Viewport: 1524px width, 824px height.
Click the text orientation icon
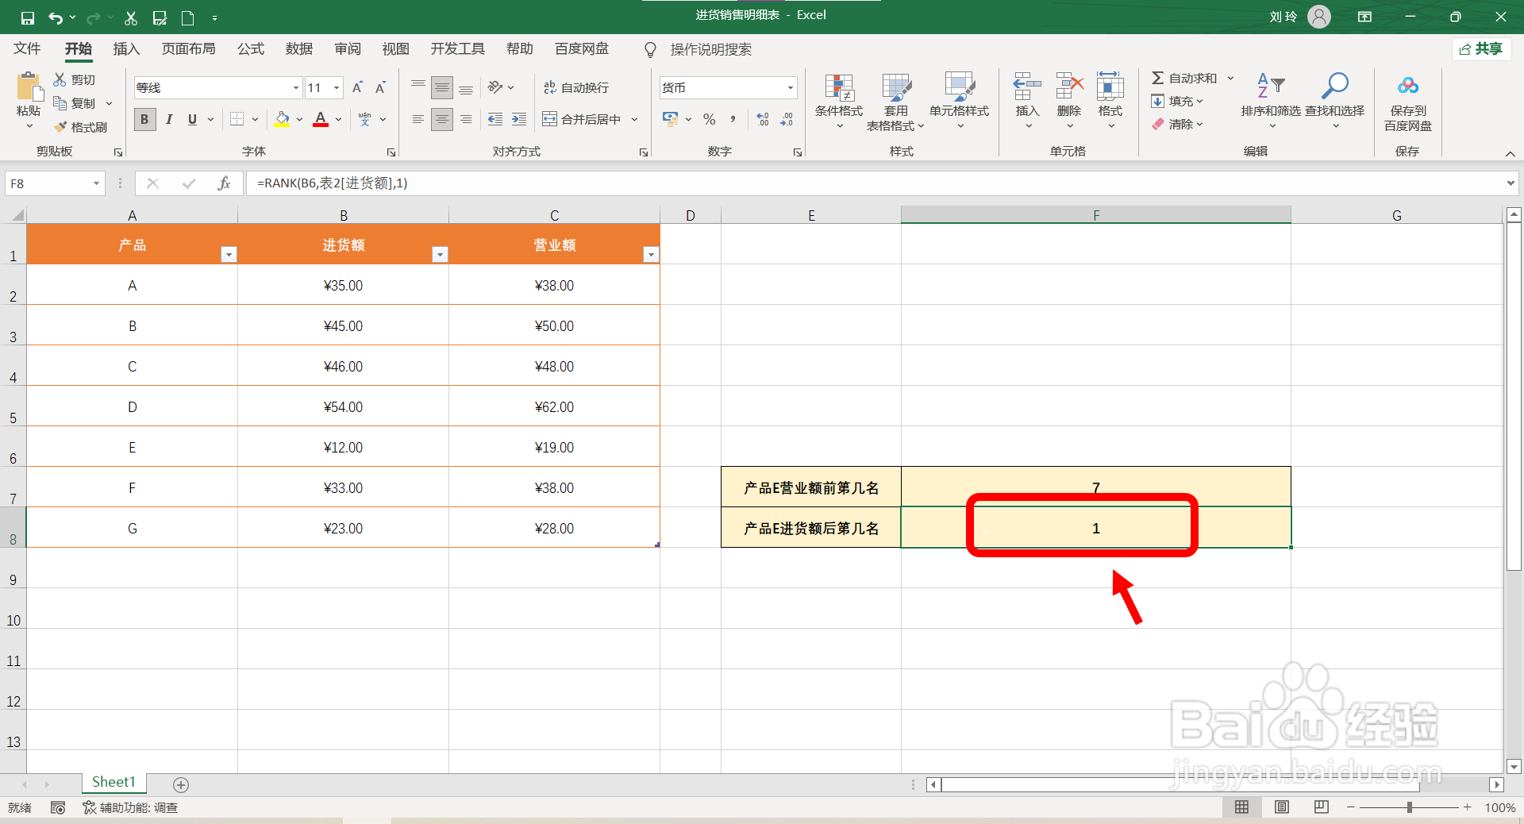(495, 87)
